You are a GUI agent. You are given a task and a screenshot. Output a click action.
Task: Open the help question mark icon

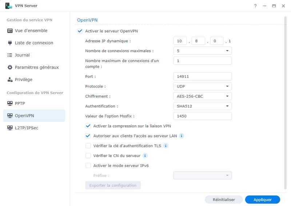[x=255, y=6]
